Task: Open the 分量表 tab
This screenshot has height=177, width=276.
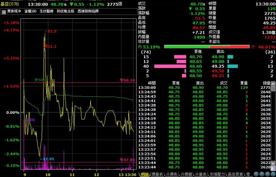Action: point(201,174)
